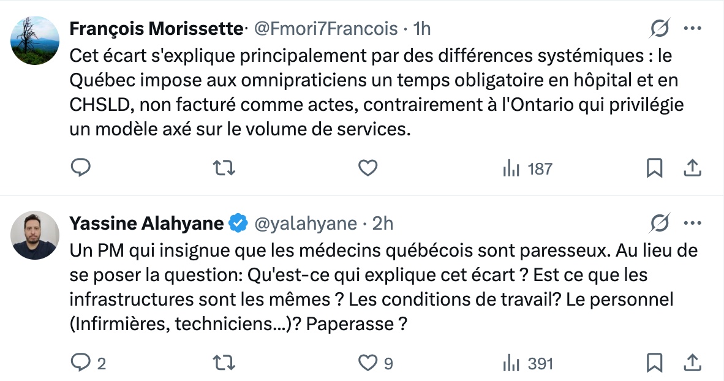
Task: Like Yassine Alahyane's tweet
Action: click(368, 363)
